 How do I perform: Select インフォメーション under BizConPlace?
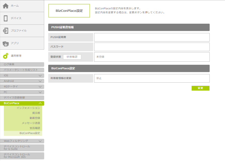(x=28, y=108)
